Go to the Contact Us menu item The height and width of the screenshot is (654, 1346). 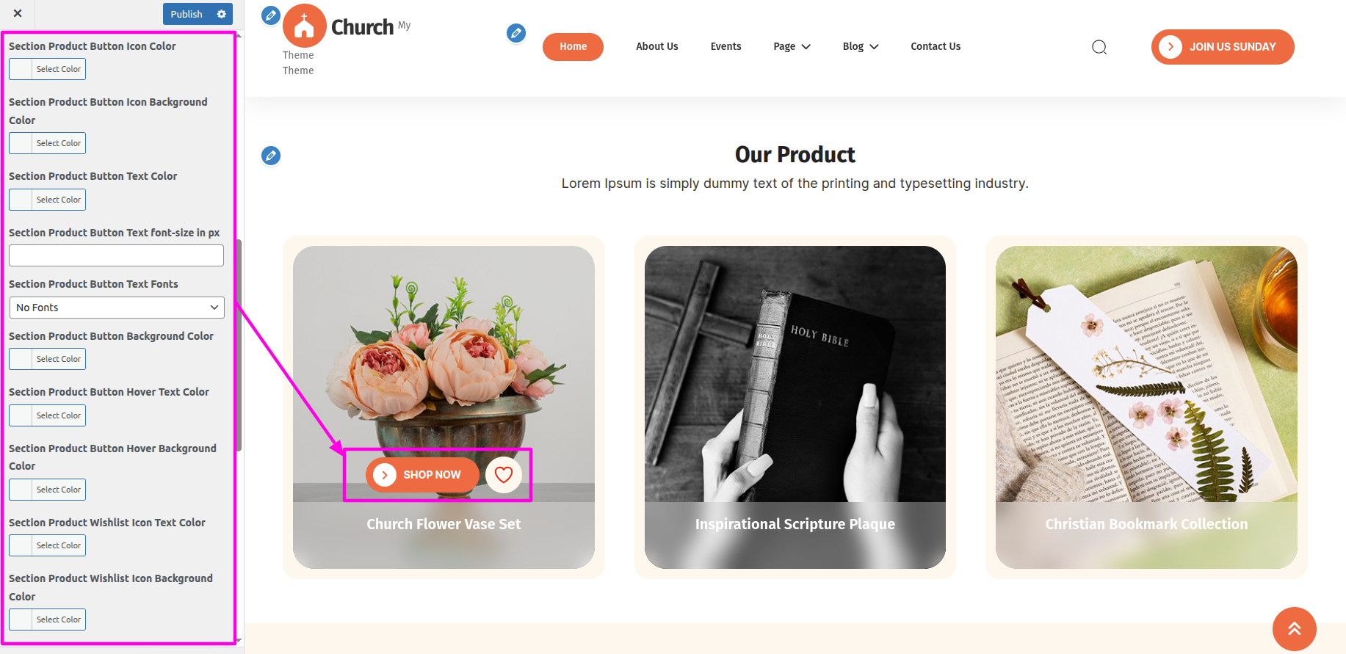(x=936, y=46)
